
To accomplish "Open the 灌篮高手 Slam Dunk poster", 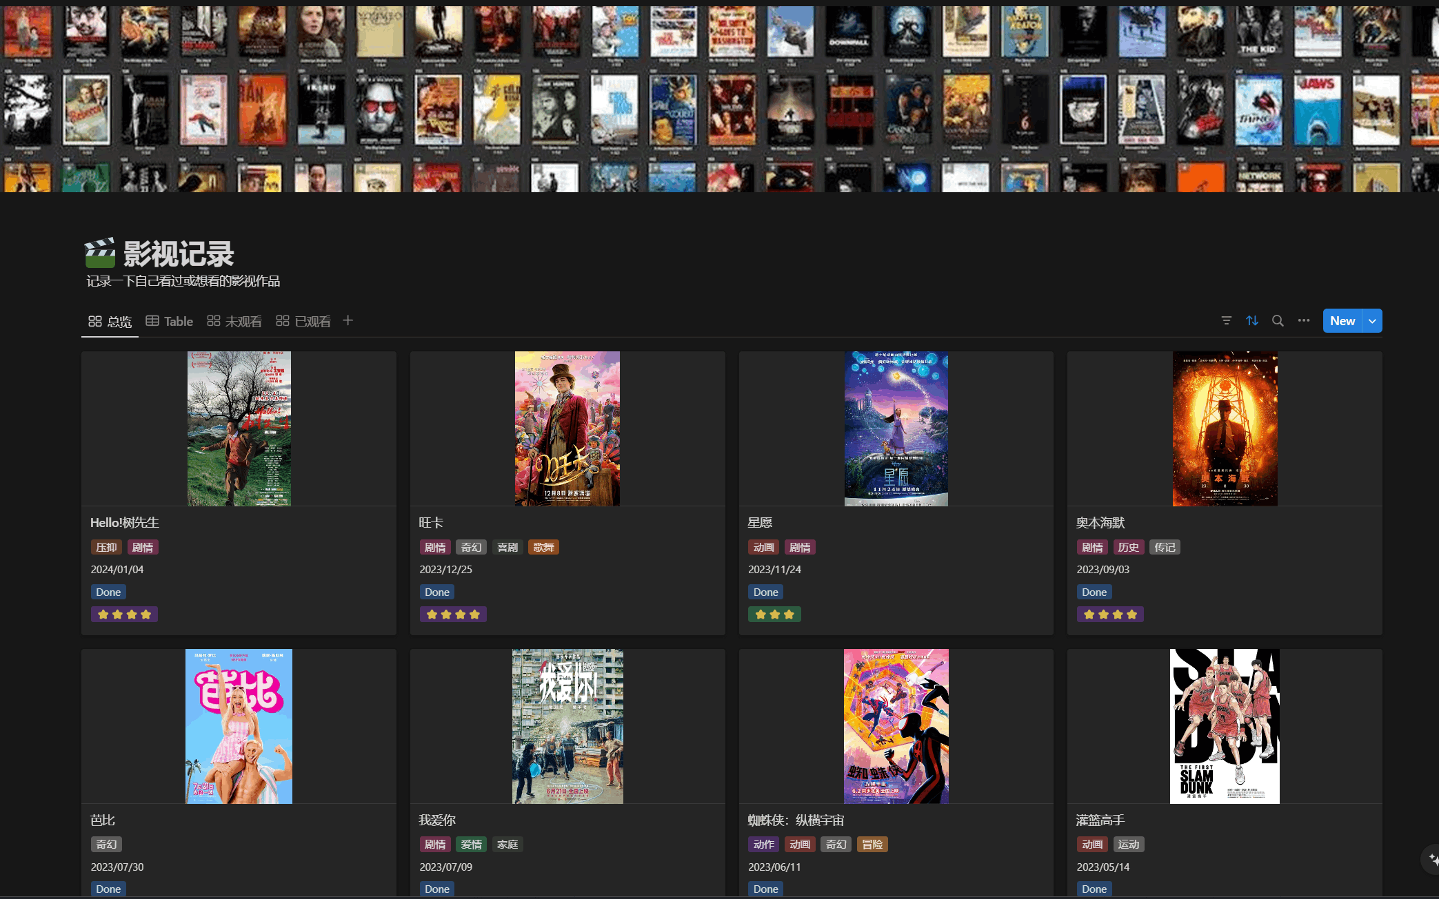I will 1225,726.
